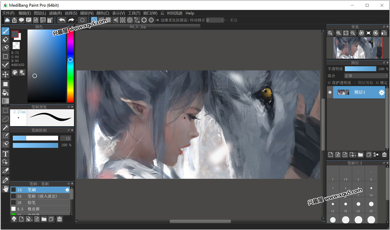The width and height of the screenshot is (390, 230).
Task: Open snap settings gear icon
Action: [x=151, y=20]
